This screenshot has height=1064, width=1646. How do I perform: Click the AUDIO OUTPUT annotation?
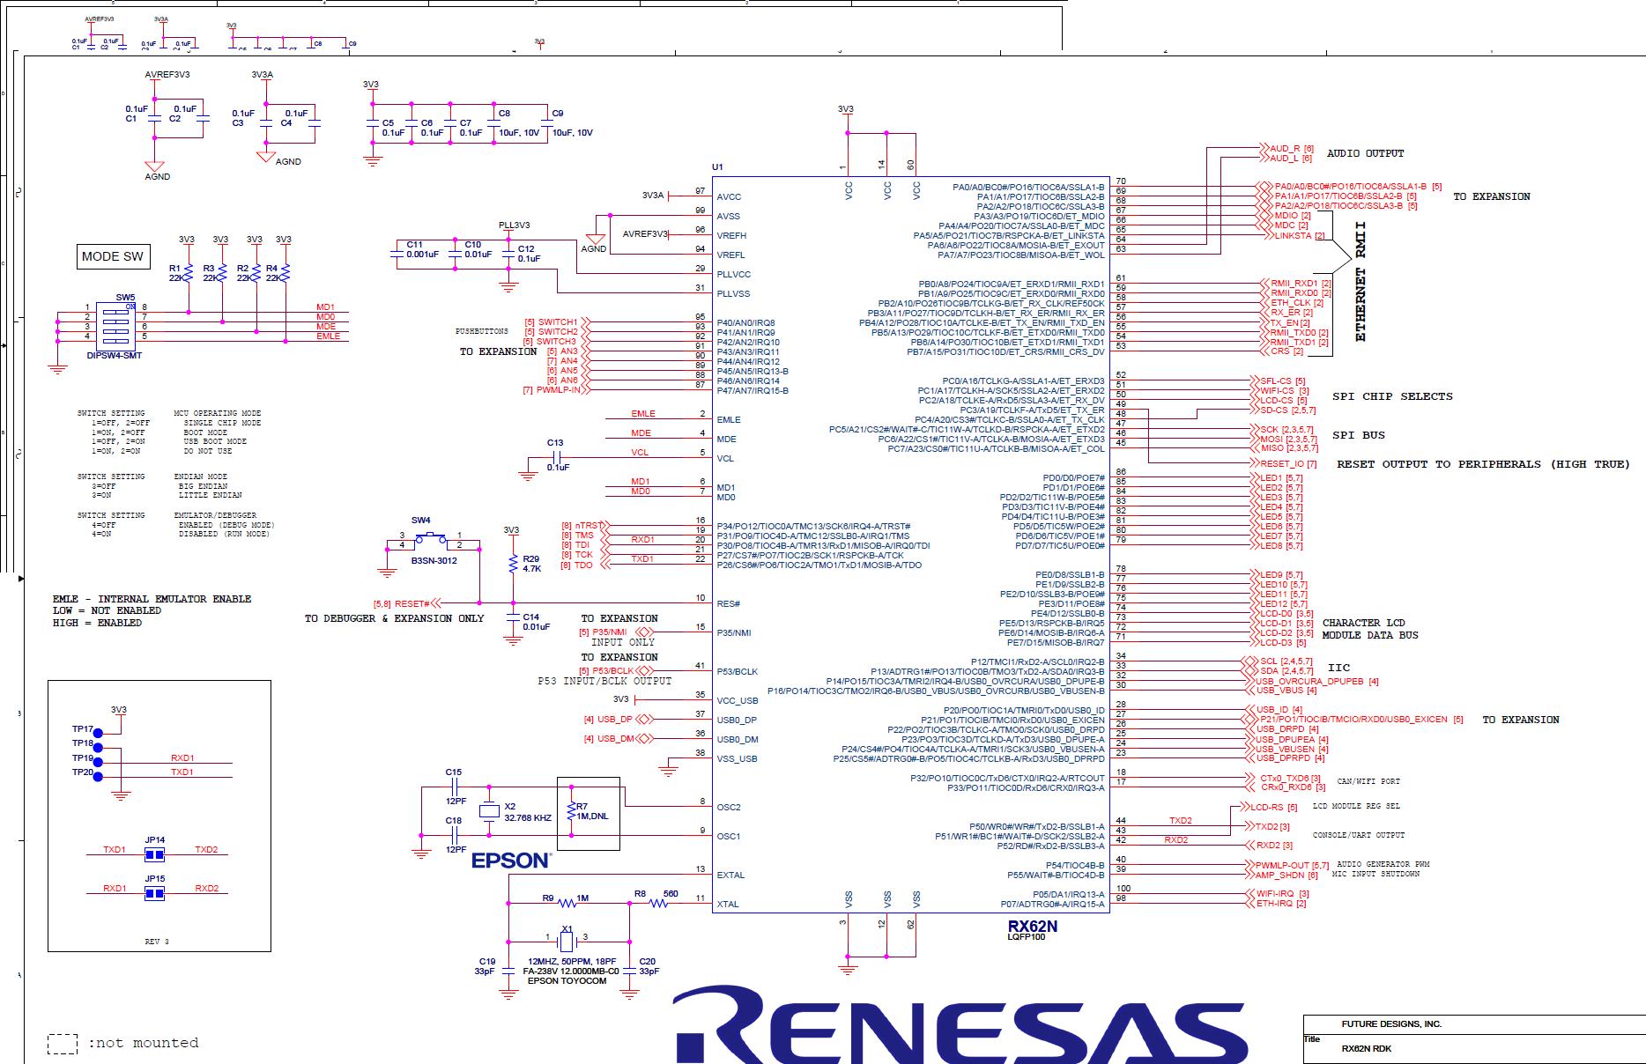pyautogui.click(x=1365, y=153)
